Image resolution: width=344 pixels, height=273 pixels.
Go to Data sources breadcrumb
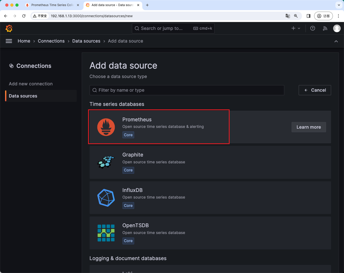86,41
